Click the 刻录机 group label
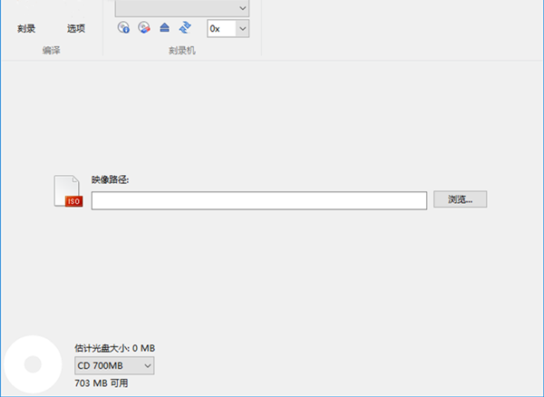The width and height of the screenshot is (544, 397). click(x=181, y=51)
